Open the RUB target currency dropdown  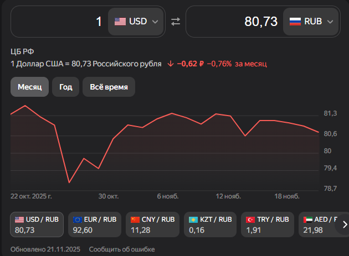point(312,22)
